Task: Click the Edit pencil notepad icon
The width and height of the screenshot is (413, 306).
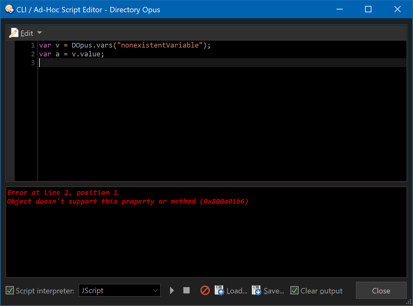Action: 14,33
